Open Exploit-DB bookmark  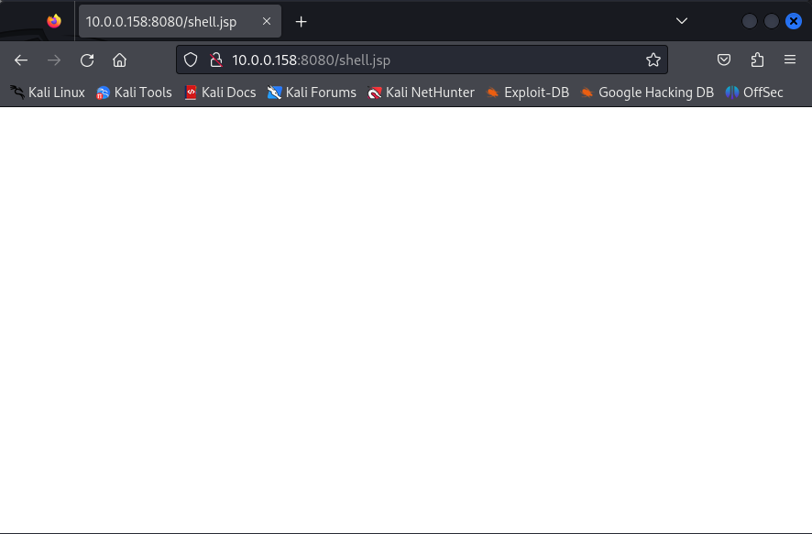click(527, 93)
